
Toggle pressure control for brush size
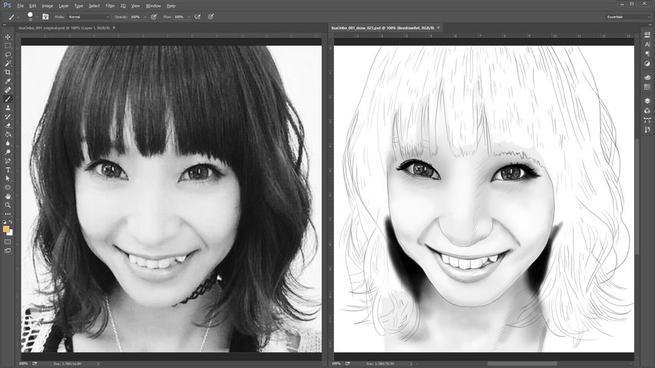click(211, 17)
